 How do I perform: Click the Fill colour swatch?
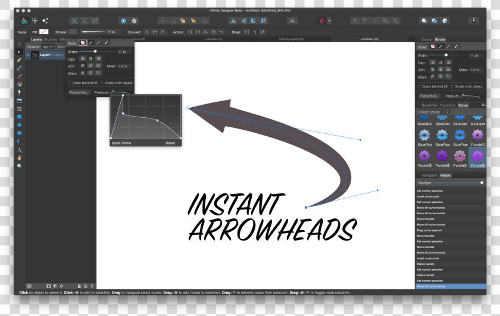(43, 32)
